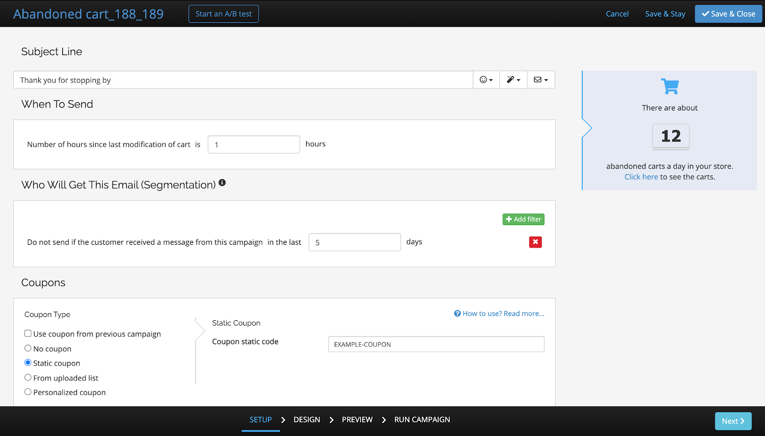Click the info icon next to Segmentation heading
This screenshot has height=436, width=765.
[222, 183]
